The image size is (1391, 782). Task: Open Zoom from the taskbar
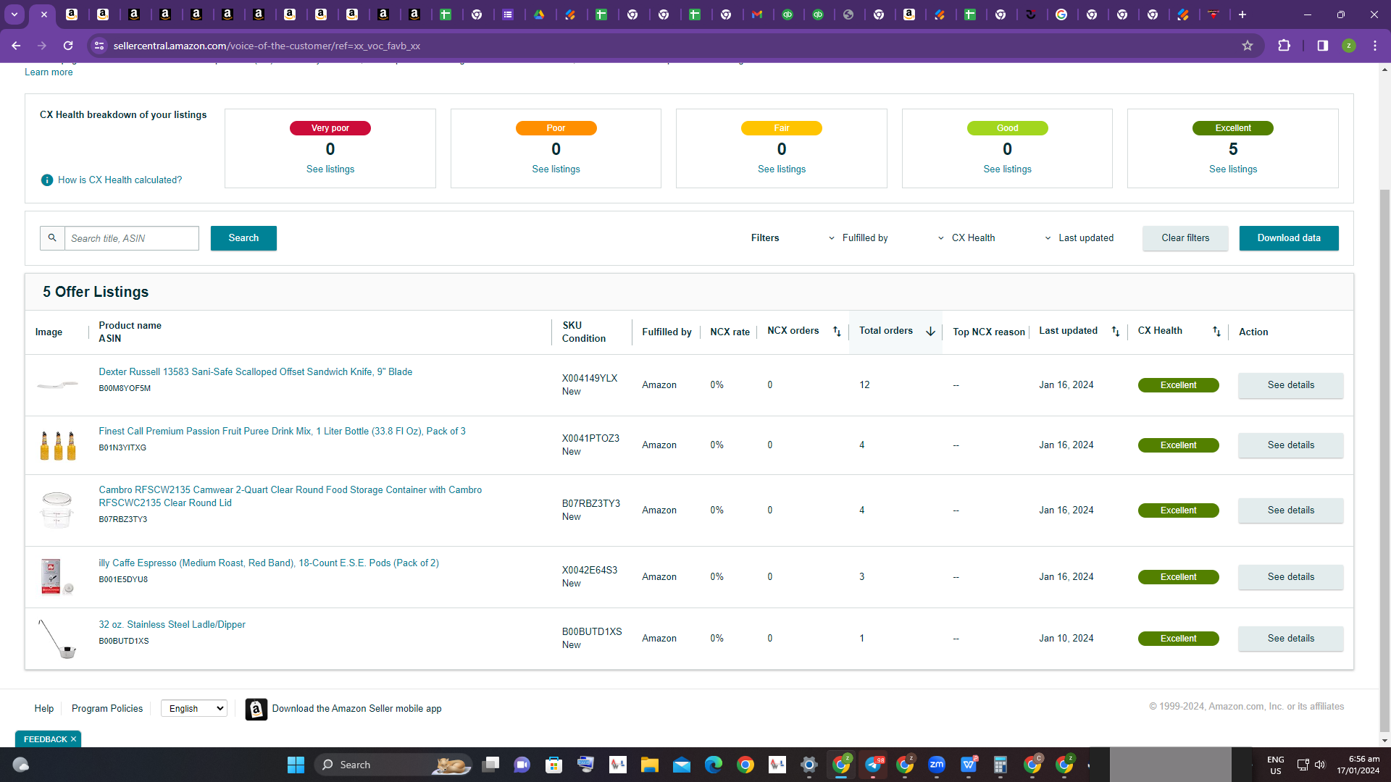click(936, 765)
